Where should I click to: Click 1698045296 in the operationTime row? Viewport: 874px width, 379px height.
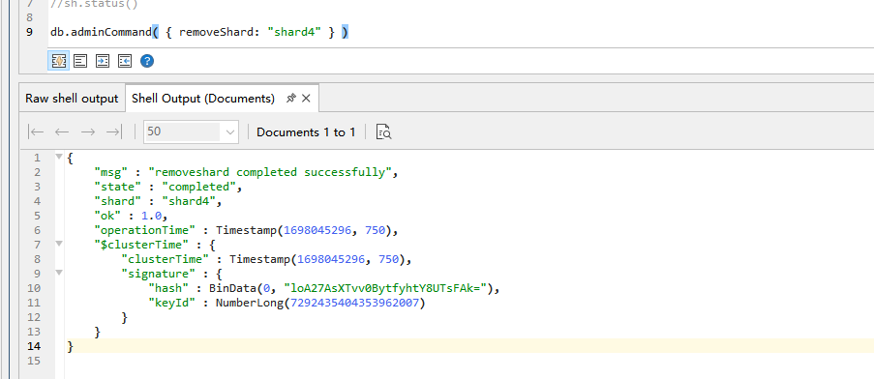click(x=317, y=230)
